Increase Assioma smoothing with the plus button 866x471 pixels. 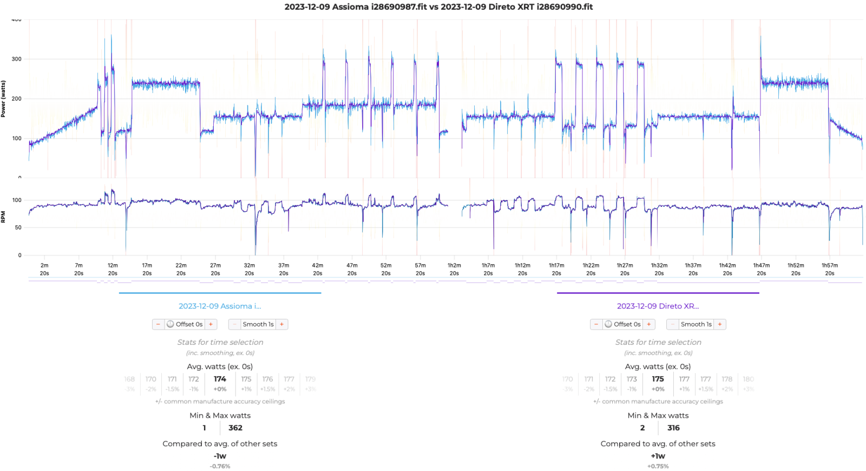pyautogui.click(x=281, y=324)
